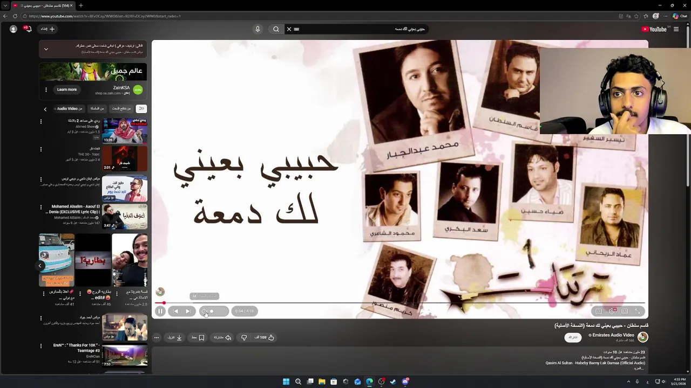Open options for Mohamed Alsalim video
691x388 pixels.
pos(40,207)
